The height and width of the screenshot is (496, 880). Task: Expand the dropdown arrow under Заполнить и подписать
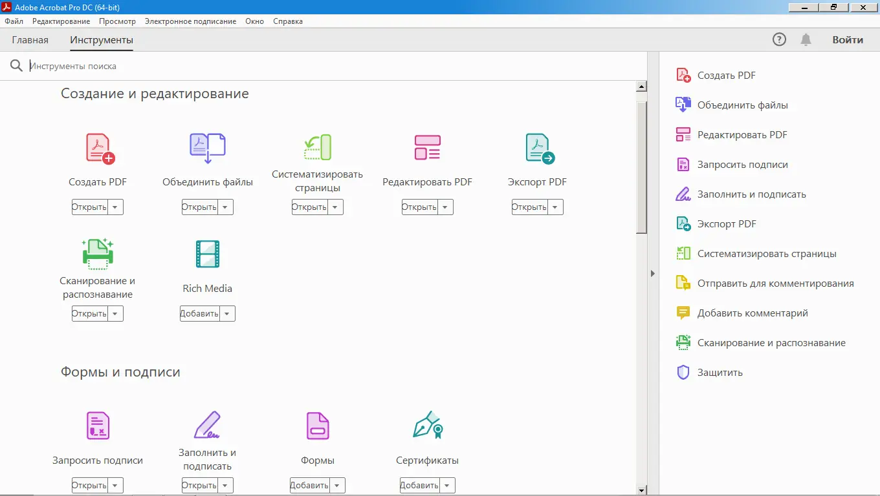pos(225,486)
